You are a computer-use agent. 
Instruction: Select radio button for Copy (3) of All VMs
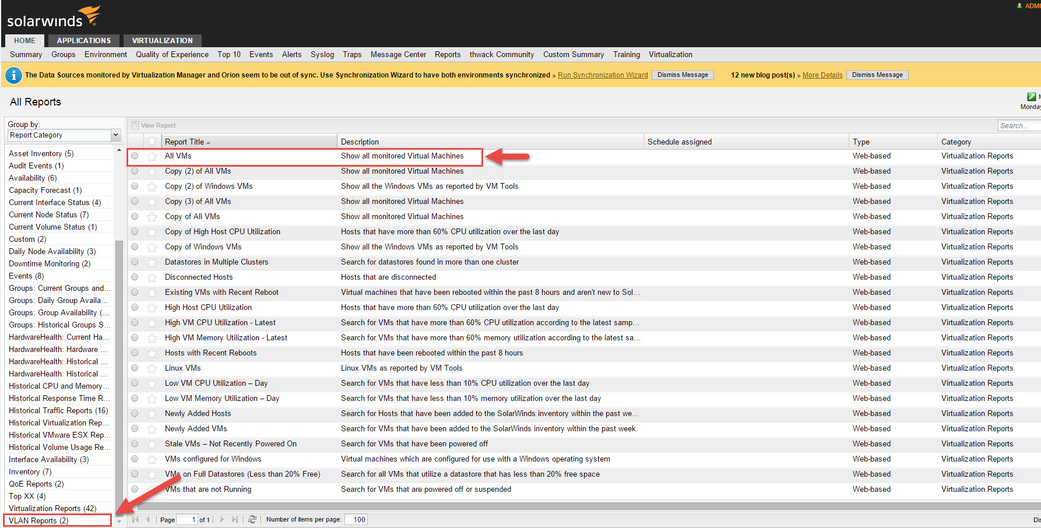click(x=135, y=201)
